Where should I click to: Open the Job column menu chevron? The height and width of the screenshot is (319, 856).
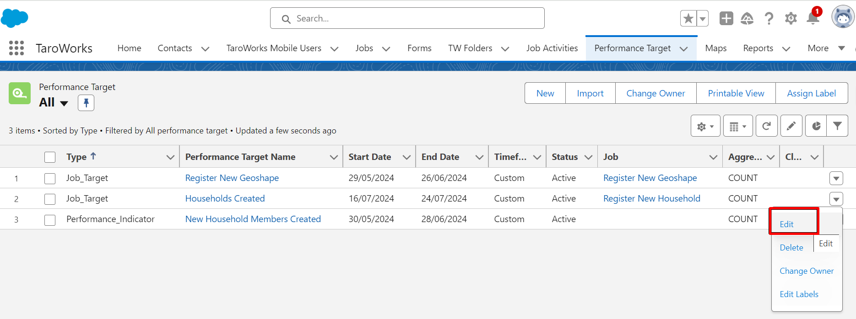click(x=713, y=157)
